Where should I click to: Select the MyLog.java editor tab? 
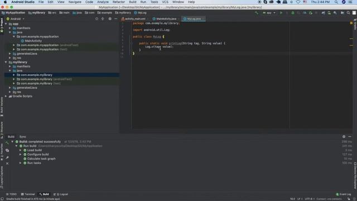tap(194, 18)
